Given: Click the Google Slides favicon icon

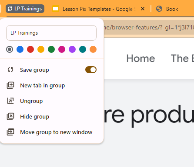Looking at the screenshot, I should pos(56,9).
